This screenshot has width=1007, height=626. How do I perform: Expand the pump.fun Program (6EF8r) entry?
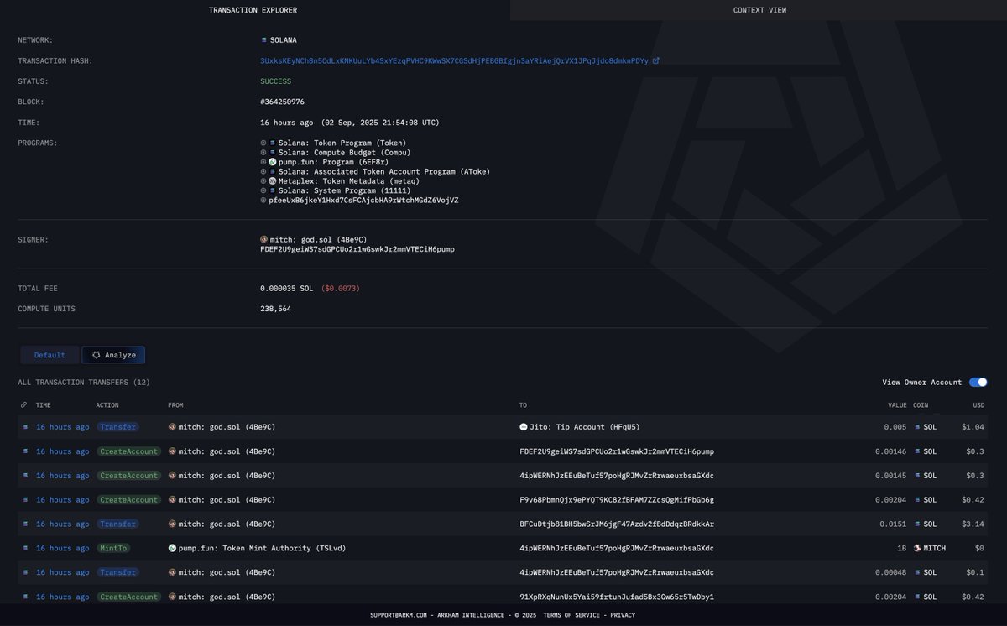(263, 162)
